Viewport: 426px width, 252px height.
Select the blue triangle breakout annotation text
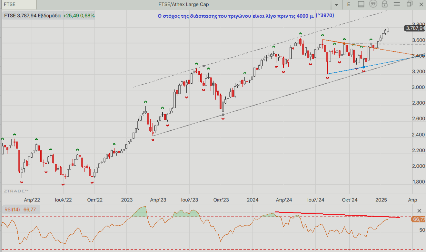point(246,15)
